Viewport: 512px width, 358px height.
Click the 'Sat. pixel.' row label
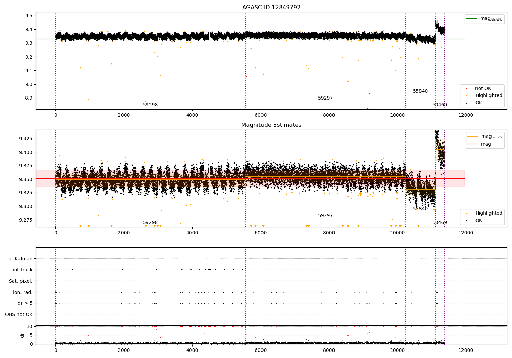pos(20,281)
